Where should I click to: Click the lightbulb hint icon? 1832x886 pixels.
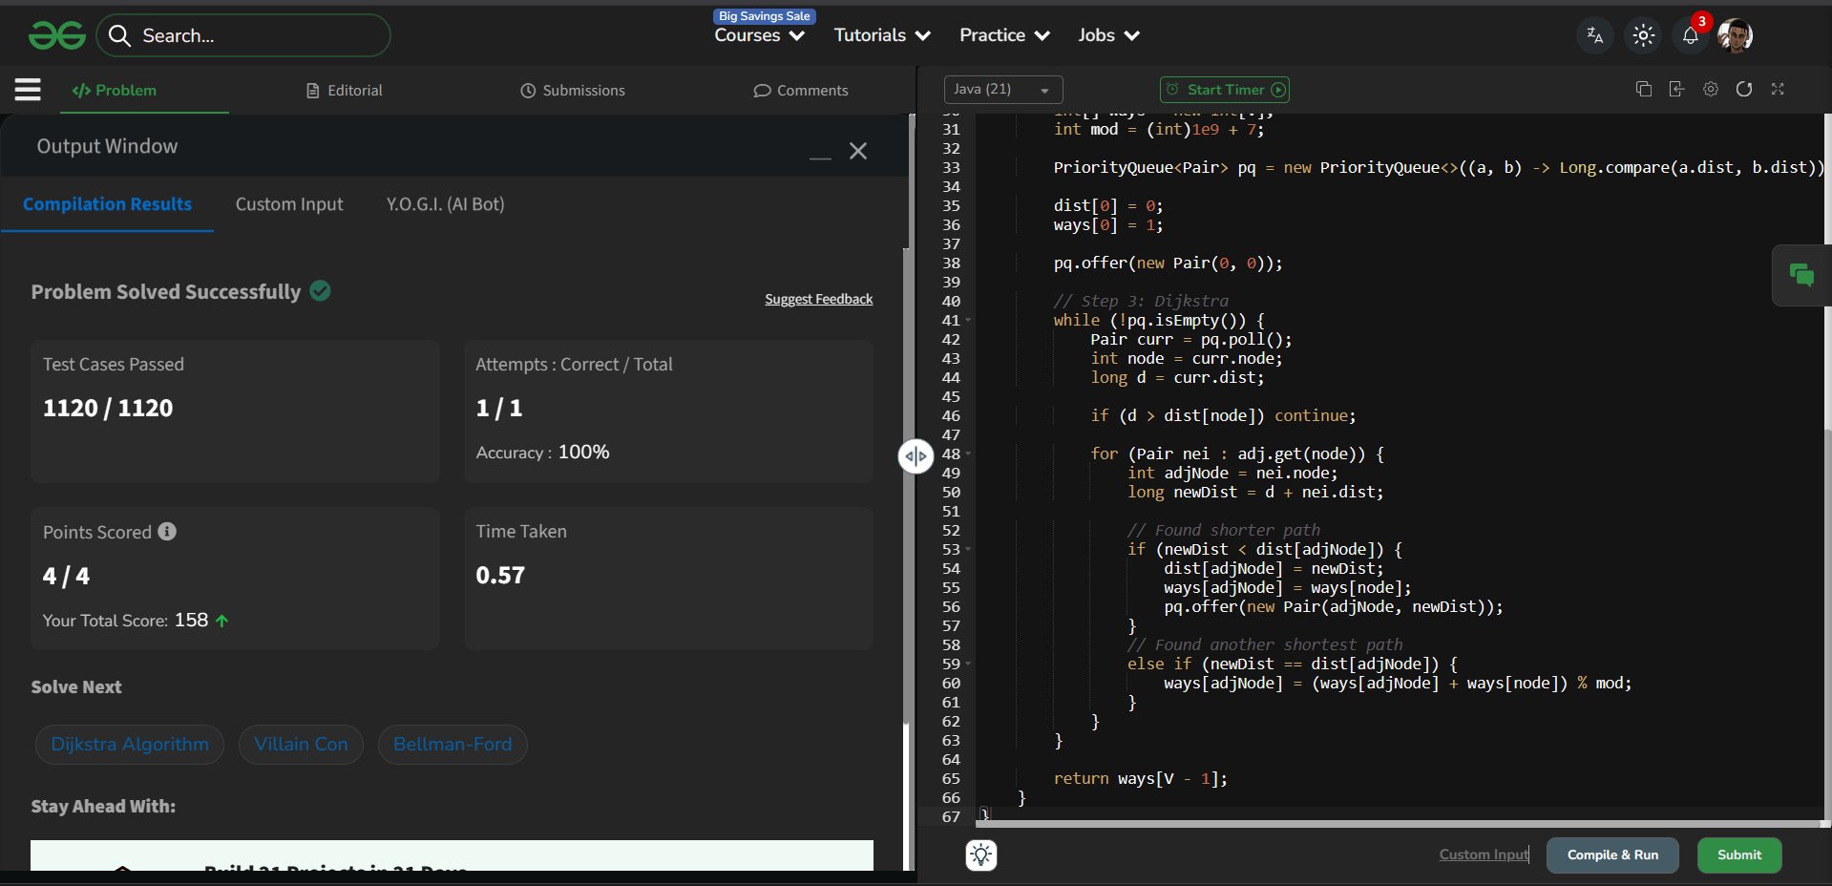[981, 854]
